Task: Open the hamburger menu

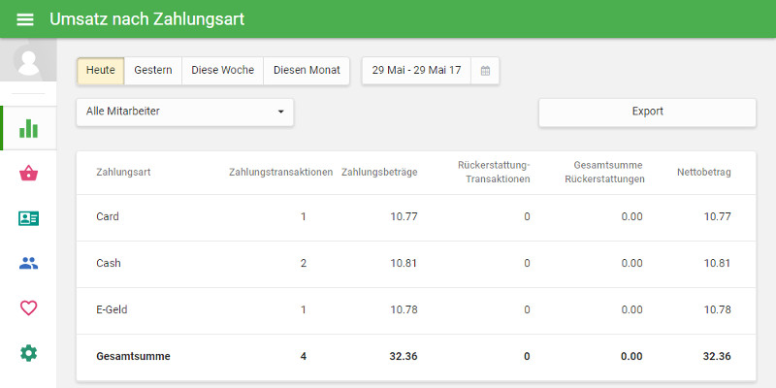Action: pos(25,19)
